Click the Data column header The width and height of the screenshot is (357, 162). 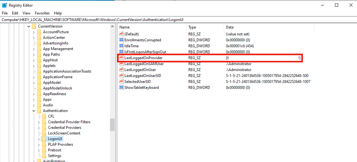pos(229,27)
